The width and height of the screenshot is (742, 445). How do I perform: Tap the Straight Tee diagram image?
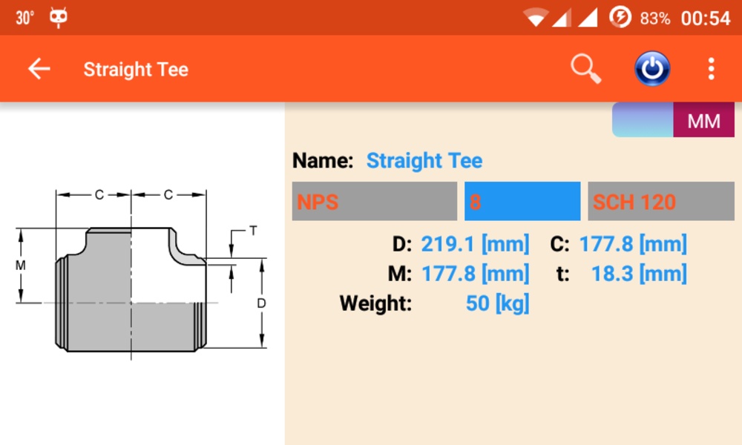point(141,274)
